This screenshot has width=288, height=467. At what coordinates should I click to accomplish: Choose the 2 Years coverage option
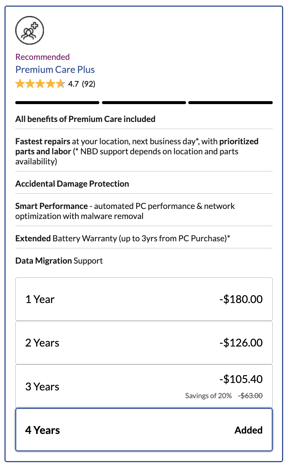point(144,342)
